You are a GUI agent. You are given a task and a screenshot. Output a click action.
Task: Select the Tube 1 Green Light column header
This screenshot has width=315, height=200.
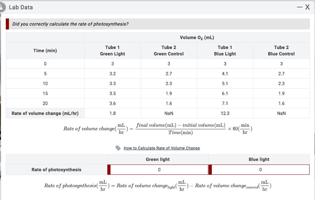pyautogui.click(x=112, y=50)
